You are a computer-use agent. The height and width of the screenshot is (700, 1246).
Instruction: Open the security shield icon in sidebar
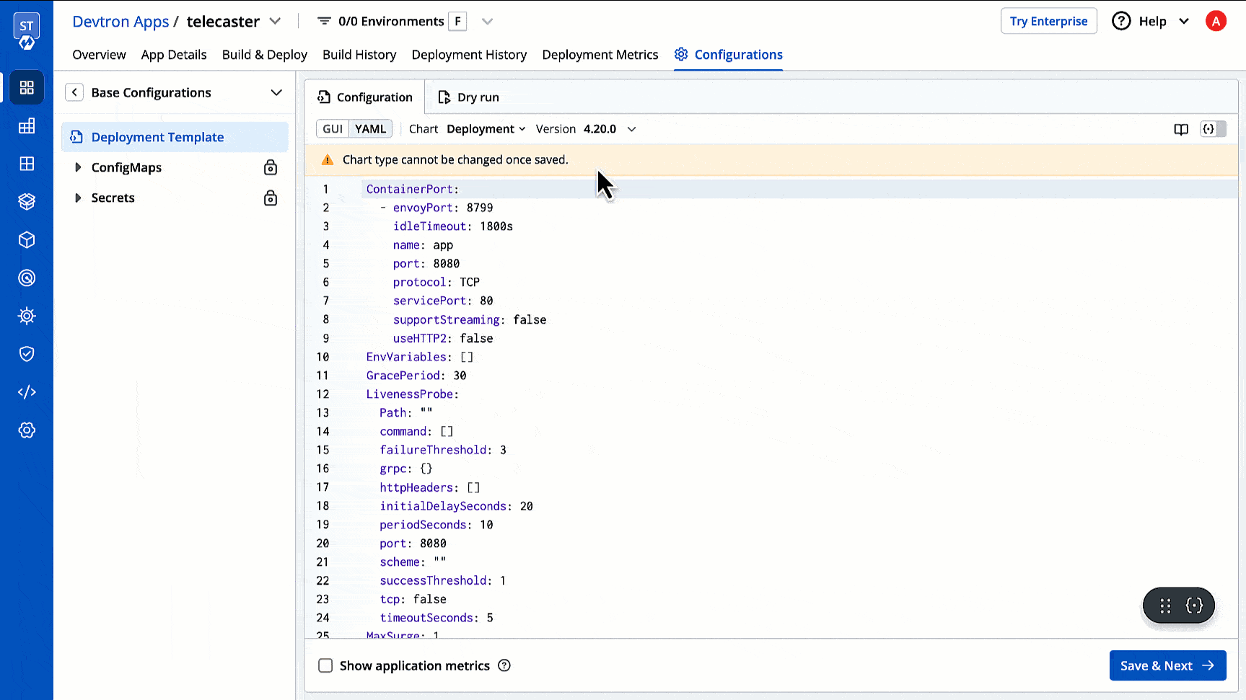(27, 354)
